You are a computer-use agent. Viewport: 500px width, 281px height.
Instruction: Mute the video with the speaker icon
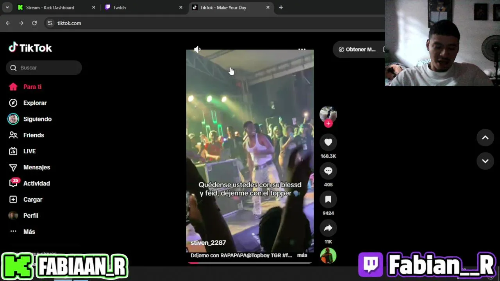pos(197,49)
